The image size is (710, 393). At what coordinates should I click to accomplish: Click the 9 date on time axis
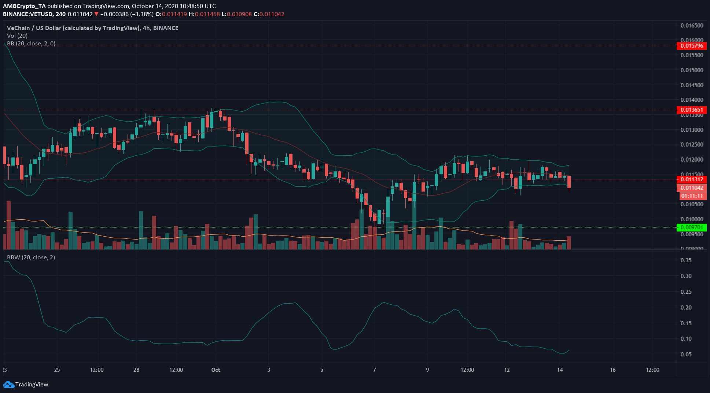(427, 370)
